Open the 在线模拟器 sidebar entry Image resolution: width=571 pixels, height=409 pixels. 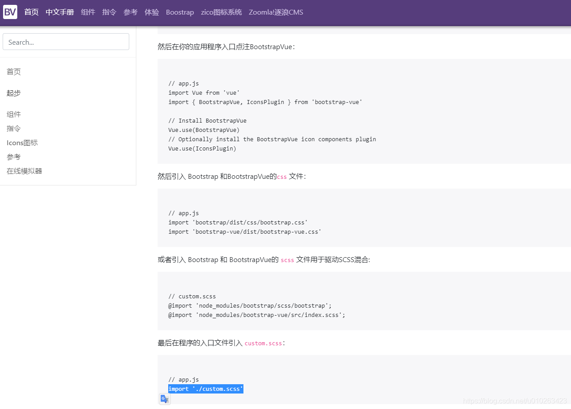click(x=24, y=171)
